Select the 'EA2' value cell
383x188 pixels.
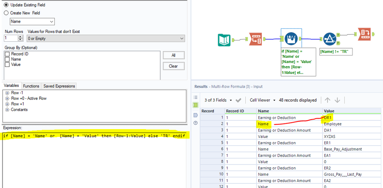click(352, 181)
